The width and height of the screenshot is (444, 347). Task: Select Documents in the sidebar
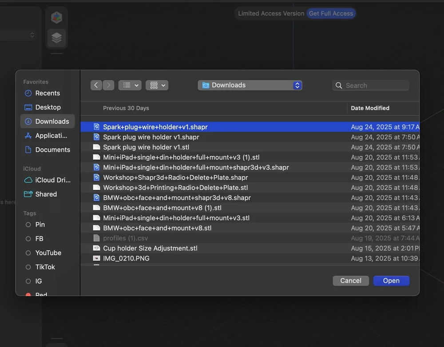(x=48, y=150)
